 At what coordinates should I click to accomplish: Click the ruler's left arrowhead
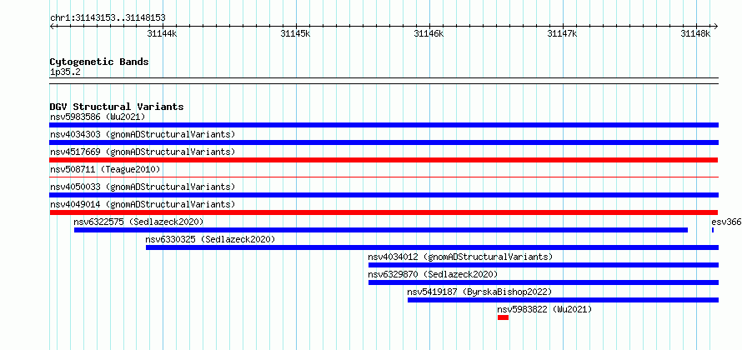[x=52, y=26]
